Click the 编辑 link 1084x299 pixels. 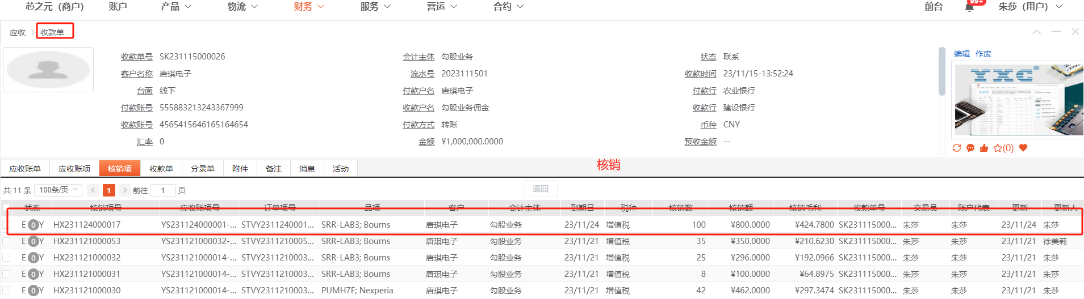point(962,54)
